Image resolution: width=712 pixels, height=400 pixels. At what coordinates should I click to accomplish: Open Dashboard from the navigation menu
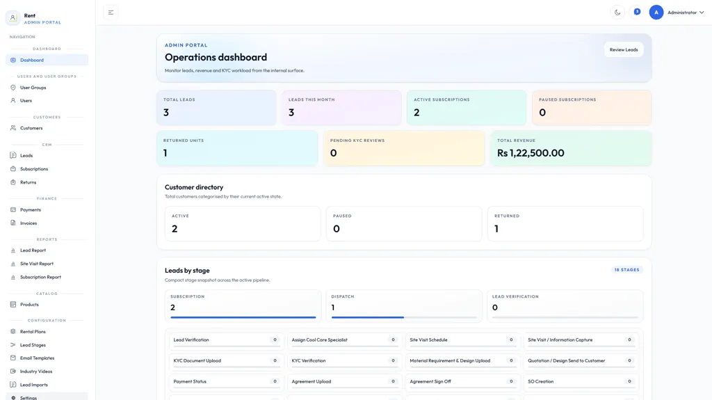47,60
